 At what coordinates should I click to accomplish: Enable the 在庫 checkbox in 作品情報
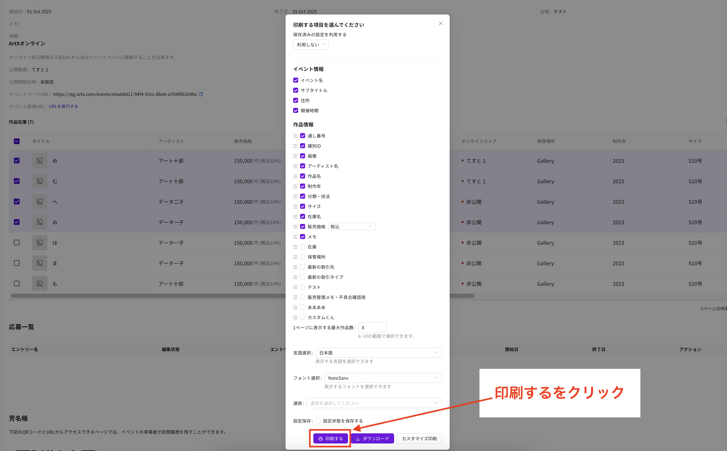tap(303, 247)
